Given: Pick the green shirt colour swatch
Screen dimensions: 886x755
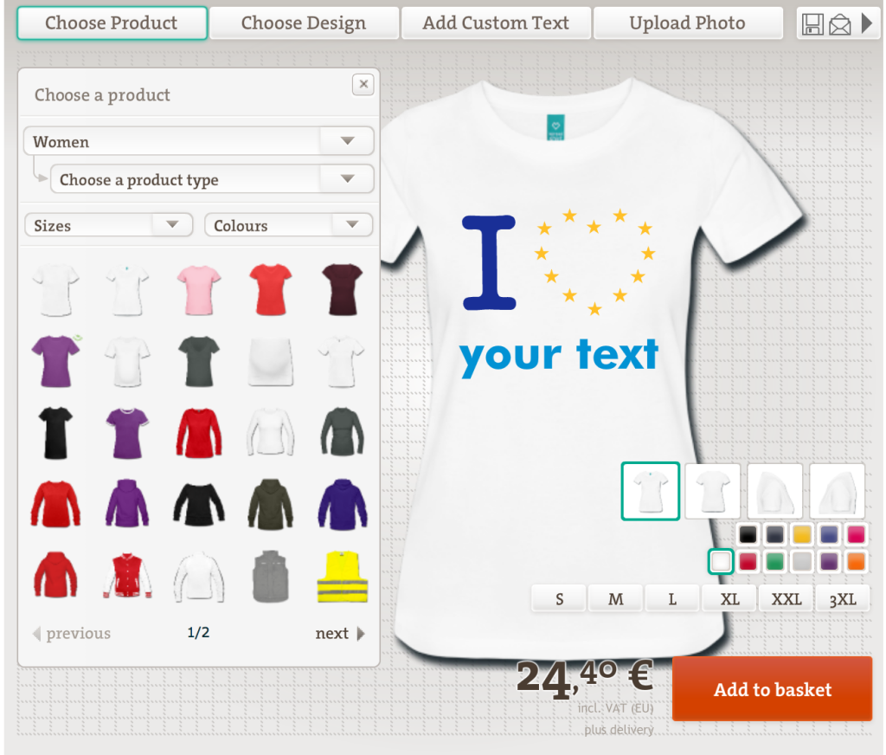Looking at the screenshot, I should click(774, 562).
